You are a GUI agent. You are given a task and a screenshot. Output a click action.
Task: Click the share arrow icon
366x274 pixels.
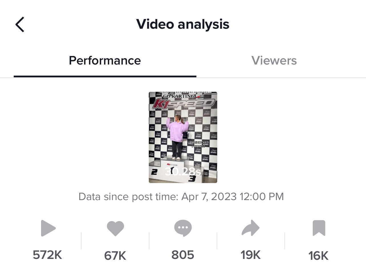click(250, 228)
